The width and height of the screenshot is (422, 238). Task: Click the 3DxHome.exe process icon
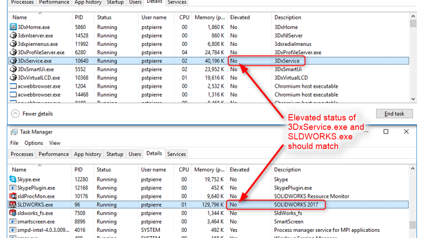[13, 27]
